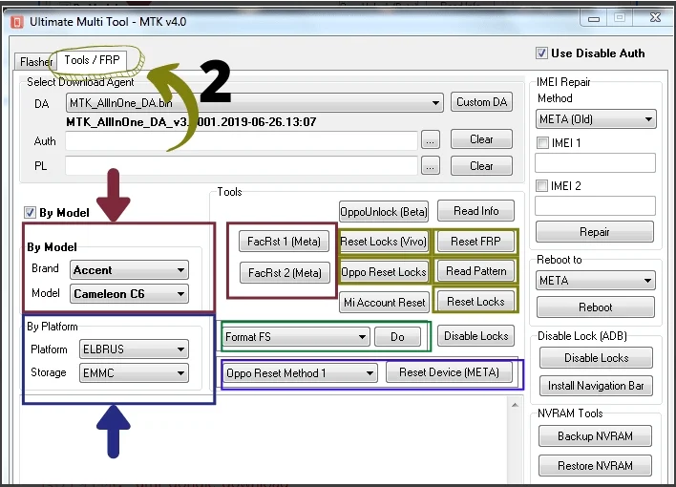Screen dimensions: 676x487
Task: Open the IMEI Repair Method dropdown
Action: pos(596,119)
